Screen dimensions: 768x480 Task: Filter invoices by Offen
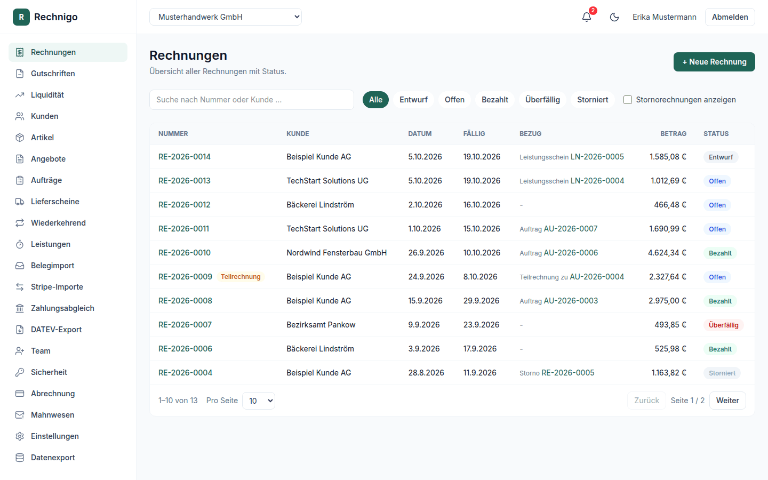[x=454, y=100]
